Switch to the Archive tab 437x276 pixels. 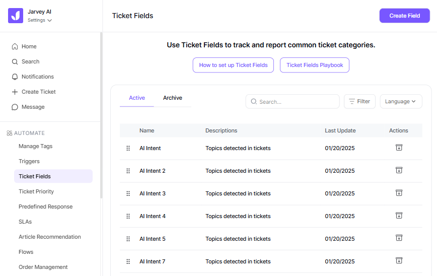[x=172, y=98]
